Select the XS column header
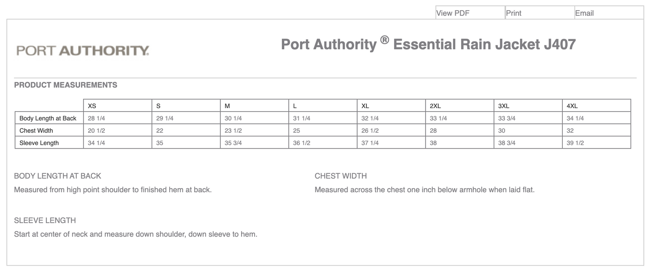This screenshot has width=650, height=275. (92, 105)
